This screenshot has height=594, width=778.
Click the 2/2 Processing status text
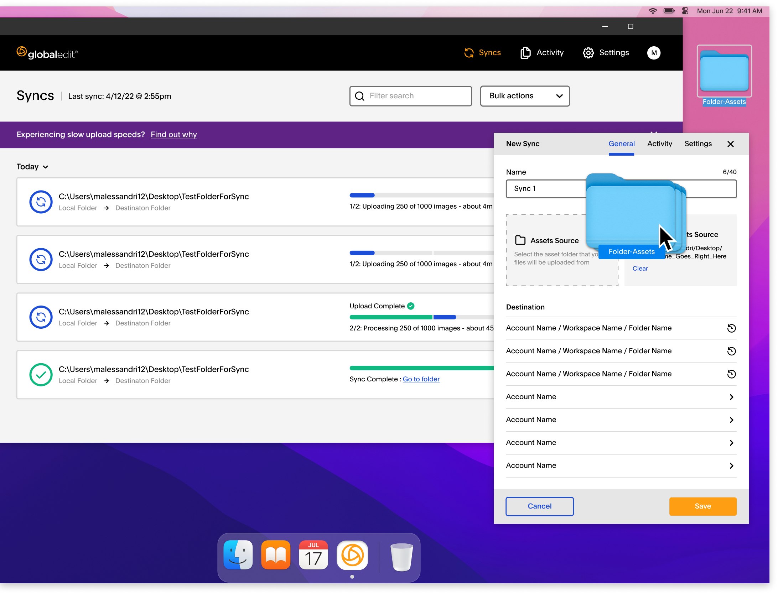coord(421,328)
